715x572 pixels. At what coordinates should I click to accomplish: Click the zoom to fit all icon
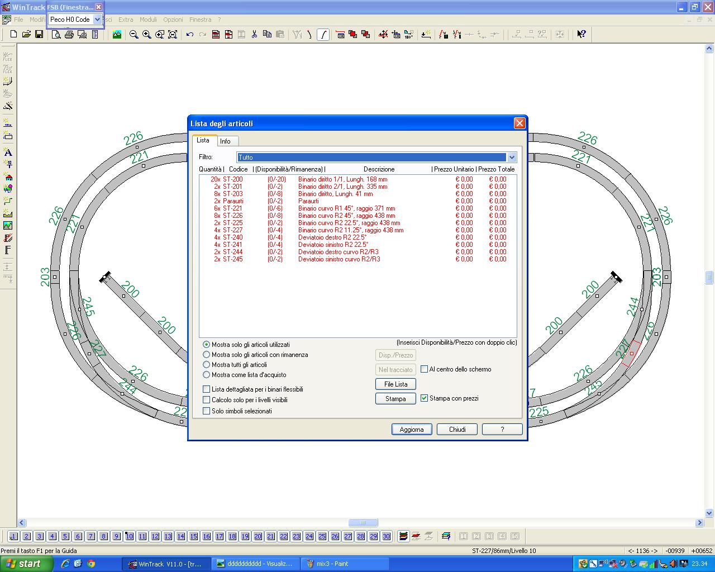(173, 35)
